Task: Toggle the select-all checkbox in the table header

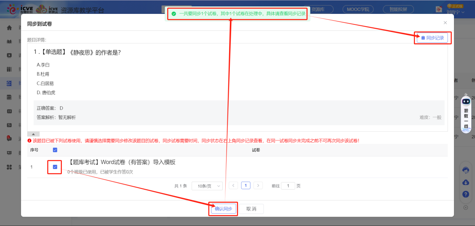Action: (55, 149)
